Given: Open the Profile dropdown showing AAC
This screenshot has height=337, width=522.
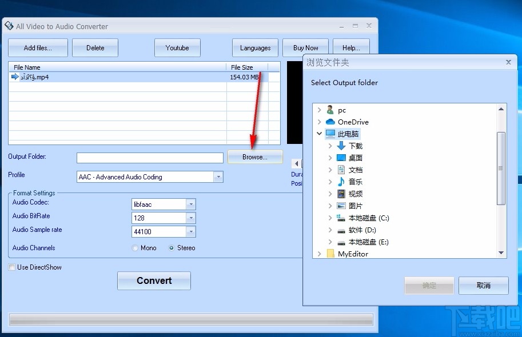Looking at the screenshot, I should coord(218,176).
